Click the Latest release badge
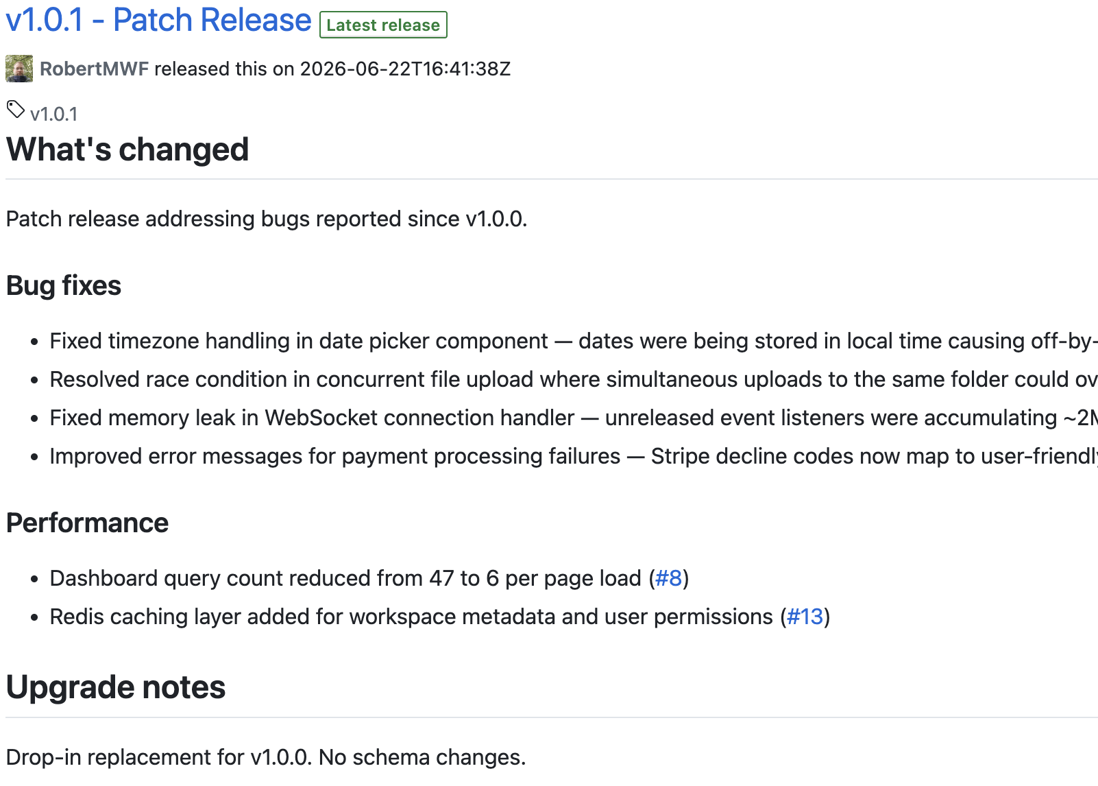Screen dimensions: 1098x786 point(383,25)
